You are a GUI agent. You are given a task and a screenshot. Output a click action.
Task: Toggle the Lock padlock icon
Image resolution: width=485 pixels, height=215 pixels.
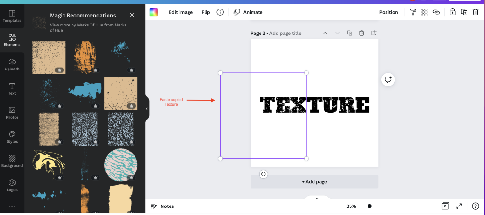click(x=452, y=12)
